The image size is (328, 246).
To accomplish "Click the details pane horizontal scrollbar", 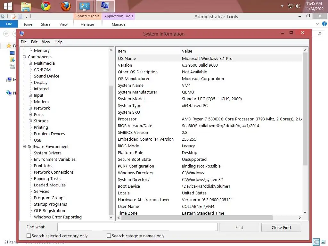I will (197, 217).
